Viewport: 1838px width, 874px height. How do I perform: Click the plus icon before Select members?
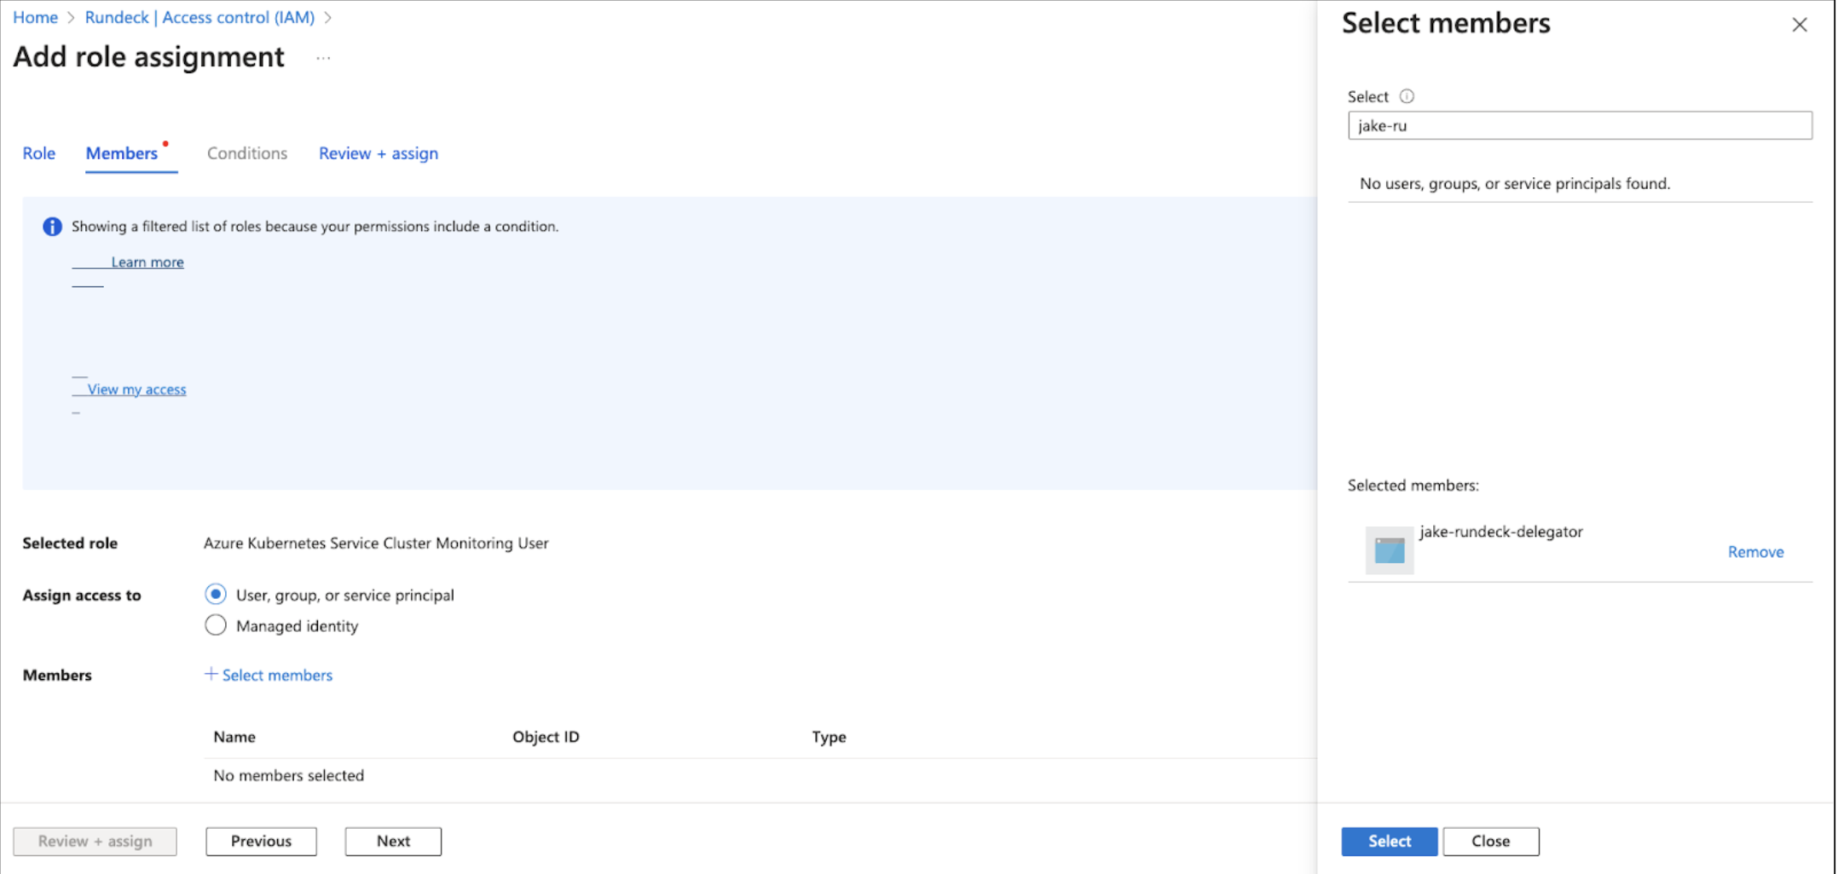coord(211,674)
